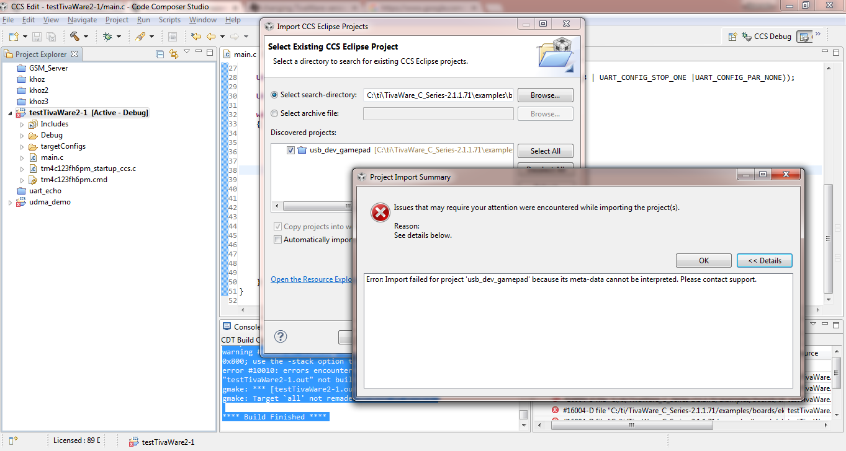
Task: Open the Build hammer dropdown arrow
Action: 86,37
